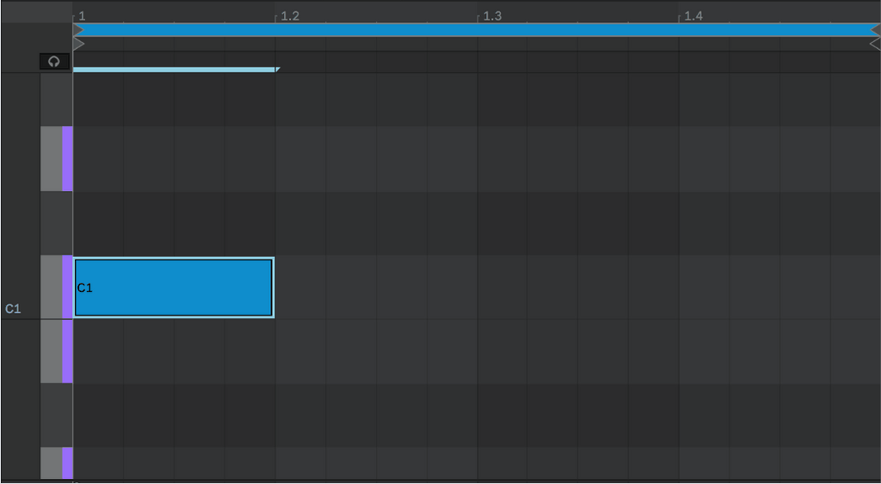881x484 pixels.
Task: Click the left edge of the loop brace
Action: (x=78, y=30)
